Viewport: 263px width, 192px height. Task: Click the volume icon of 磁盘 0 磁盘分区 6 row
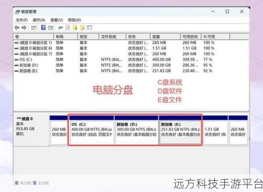(x=17, y=49)
